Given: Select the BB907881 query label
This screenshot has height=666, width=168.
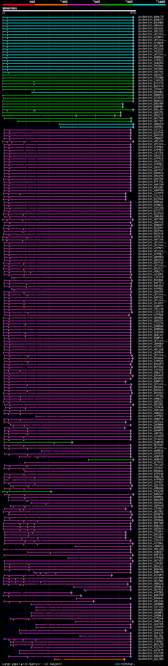Looking at the screenshot, I should (10, 8).
